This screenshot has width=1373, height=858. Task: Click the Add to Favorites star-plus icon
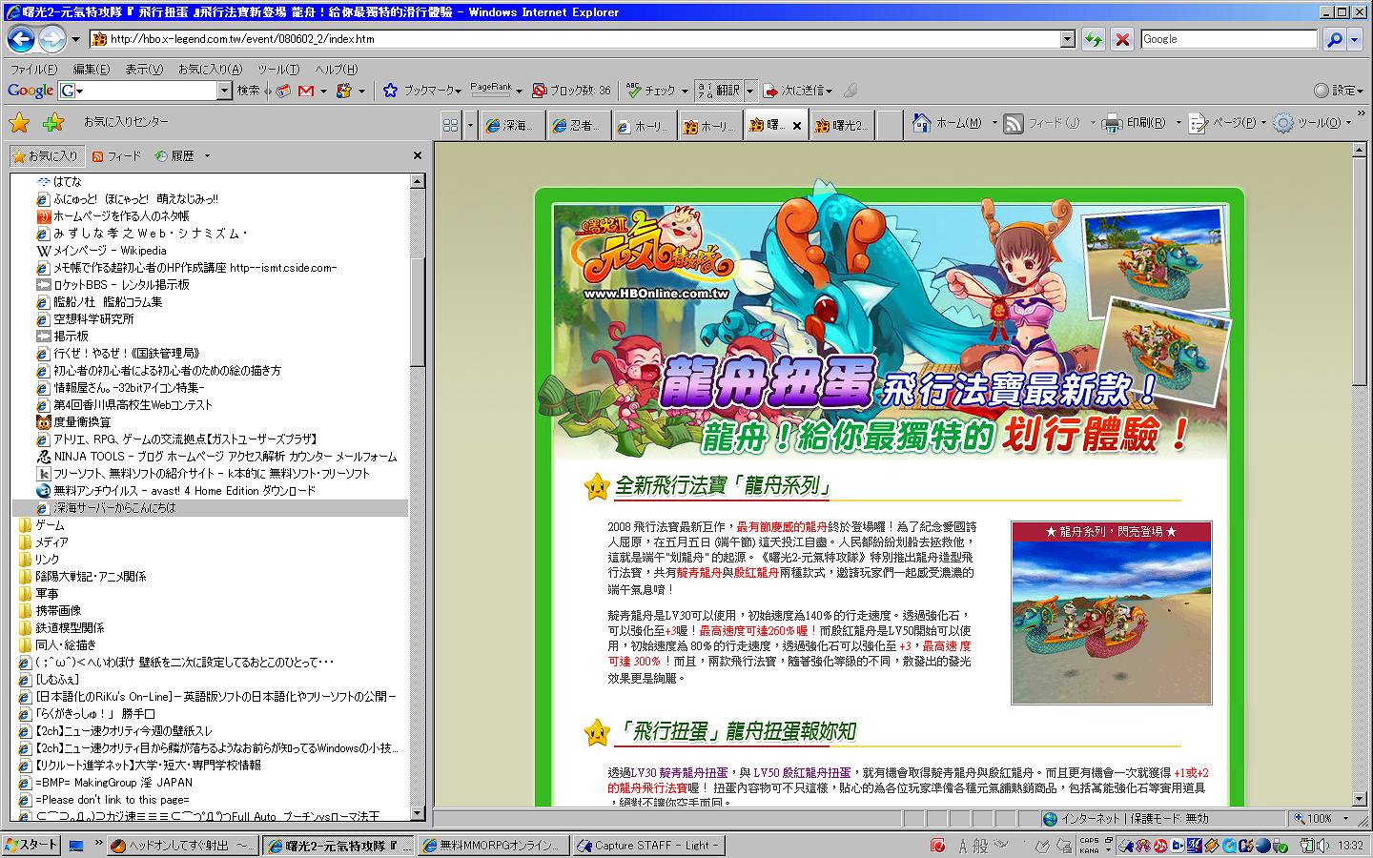click(x=53, y=122)
